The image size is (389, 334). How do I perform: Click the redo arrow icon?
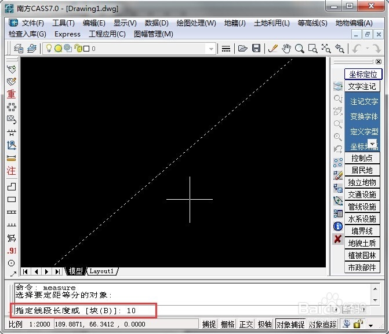[x=377, y=49]
